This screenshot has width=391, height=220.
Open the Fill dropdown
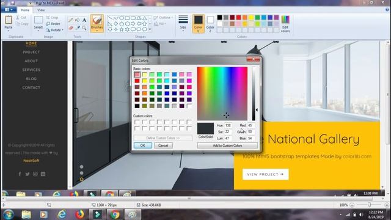click(160, 24)
